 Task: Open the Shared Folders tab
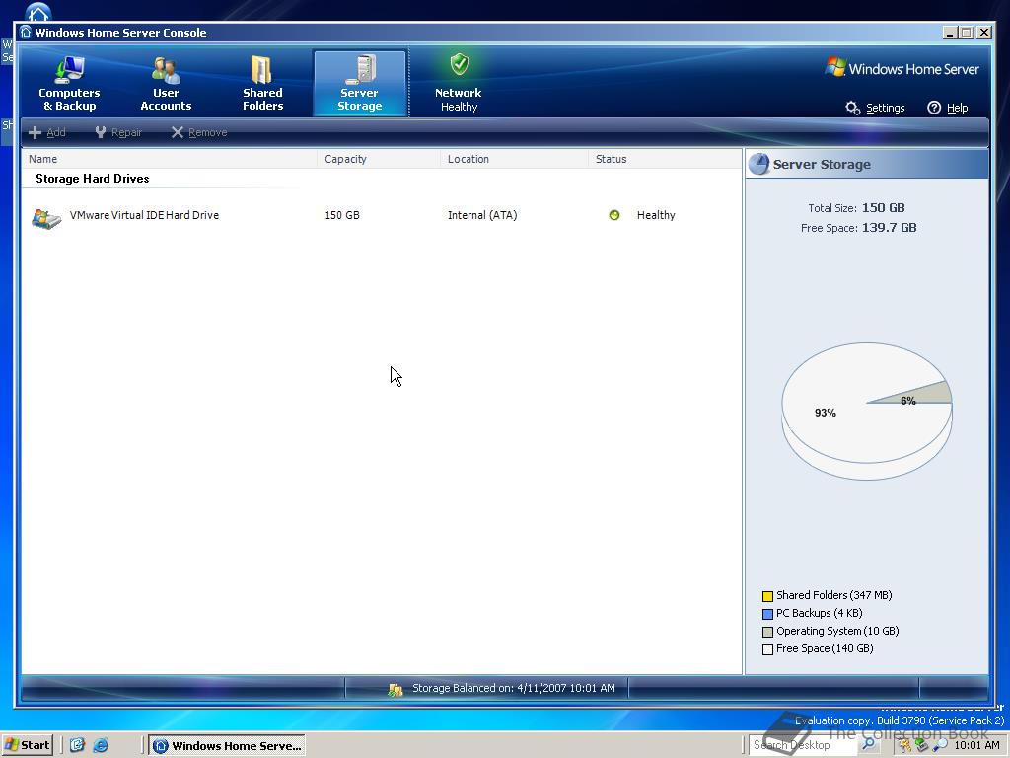[x=262, y=84]
